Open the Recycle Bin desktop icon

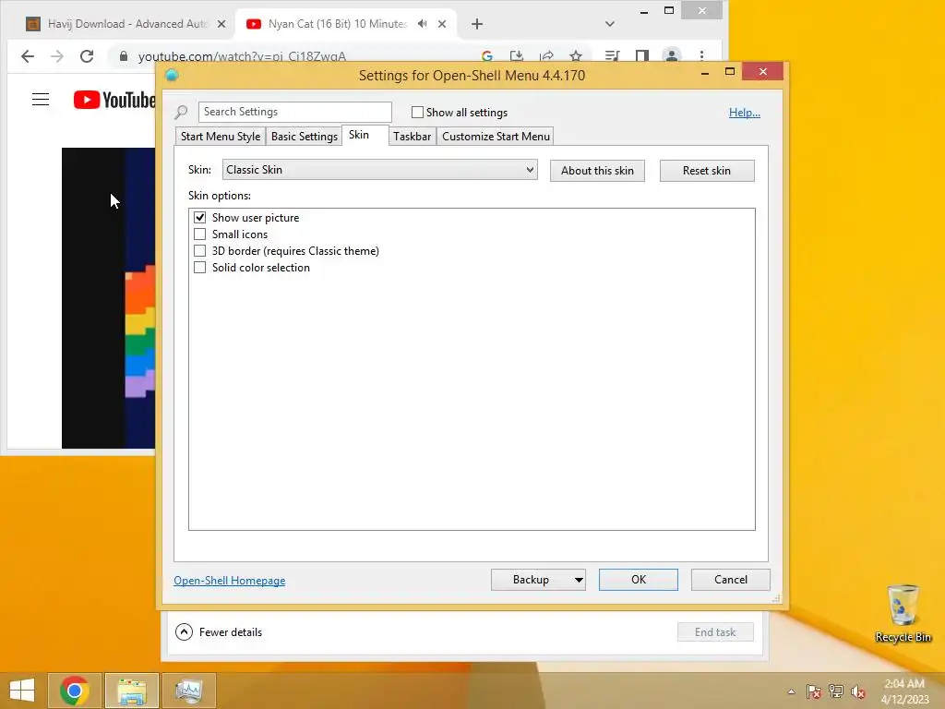[x=903, y=614]
